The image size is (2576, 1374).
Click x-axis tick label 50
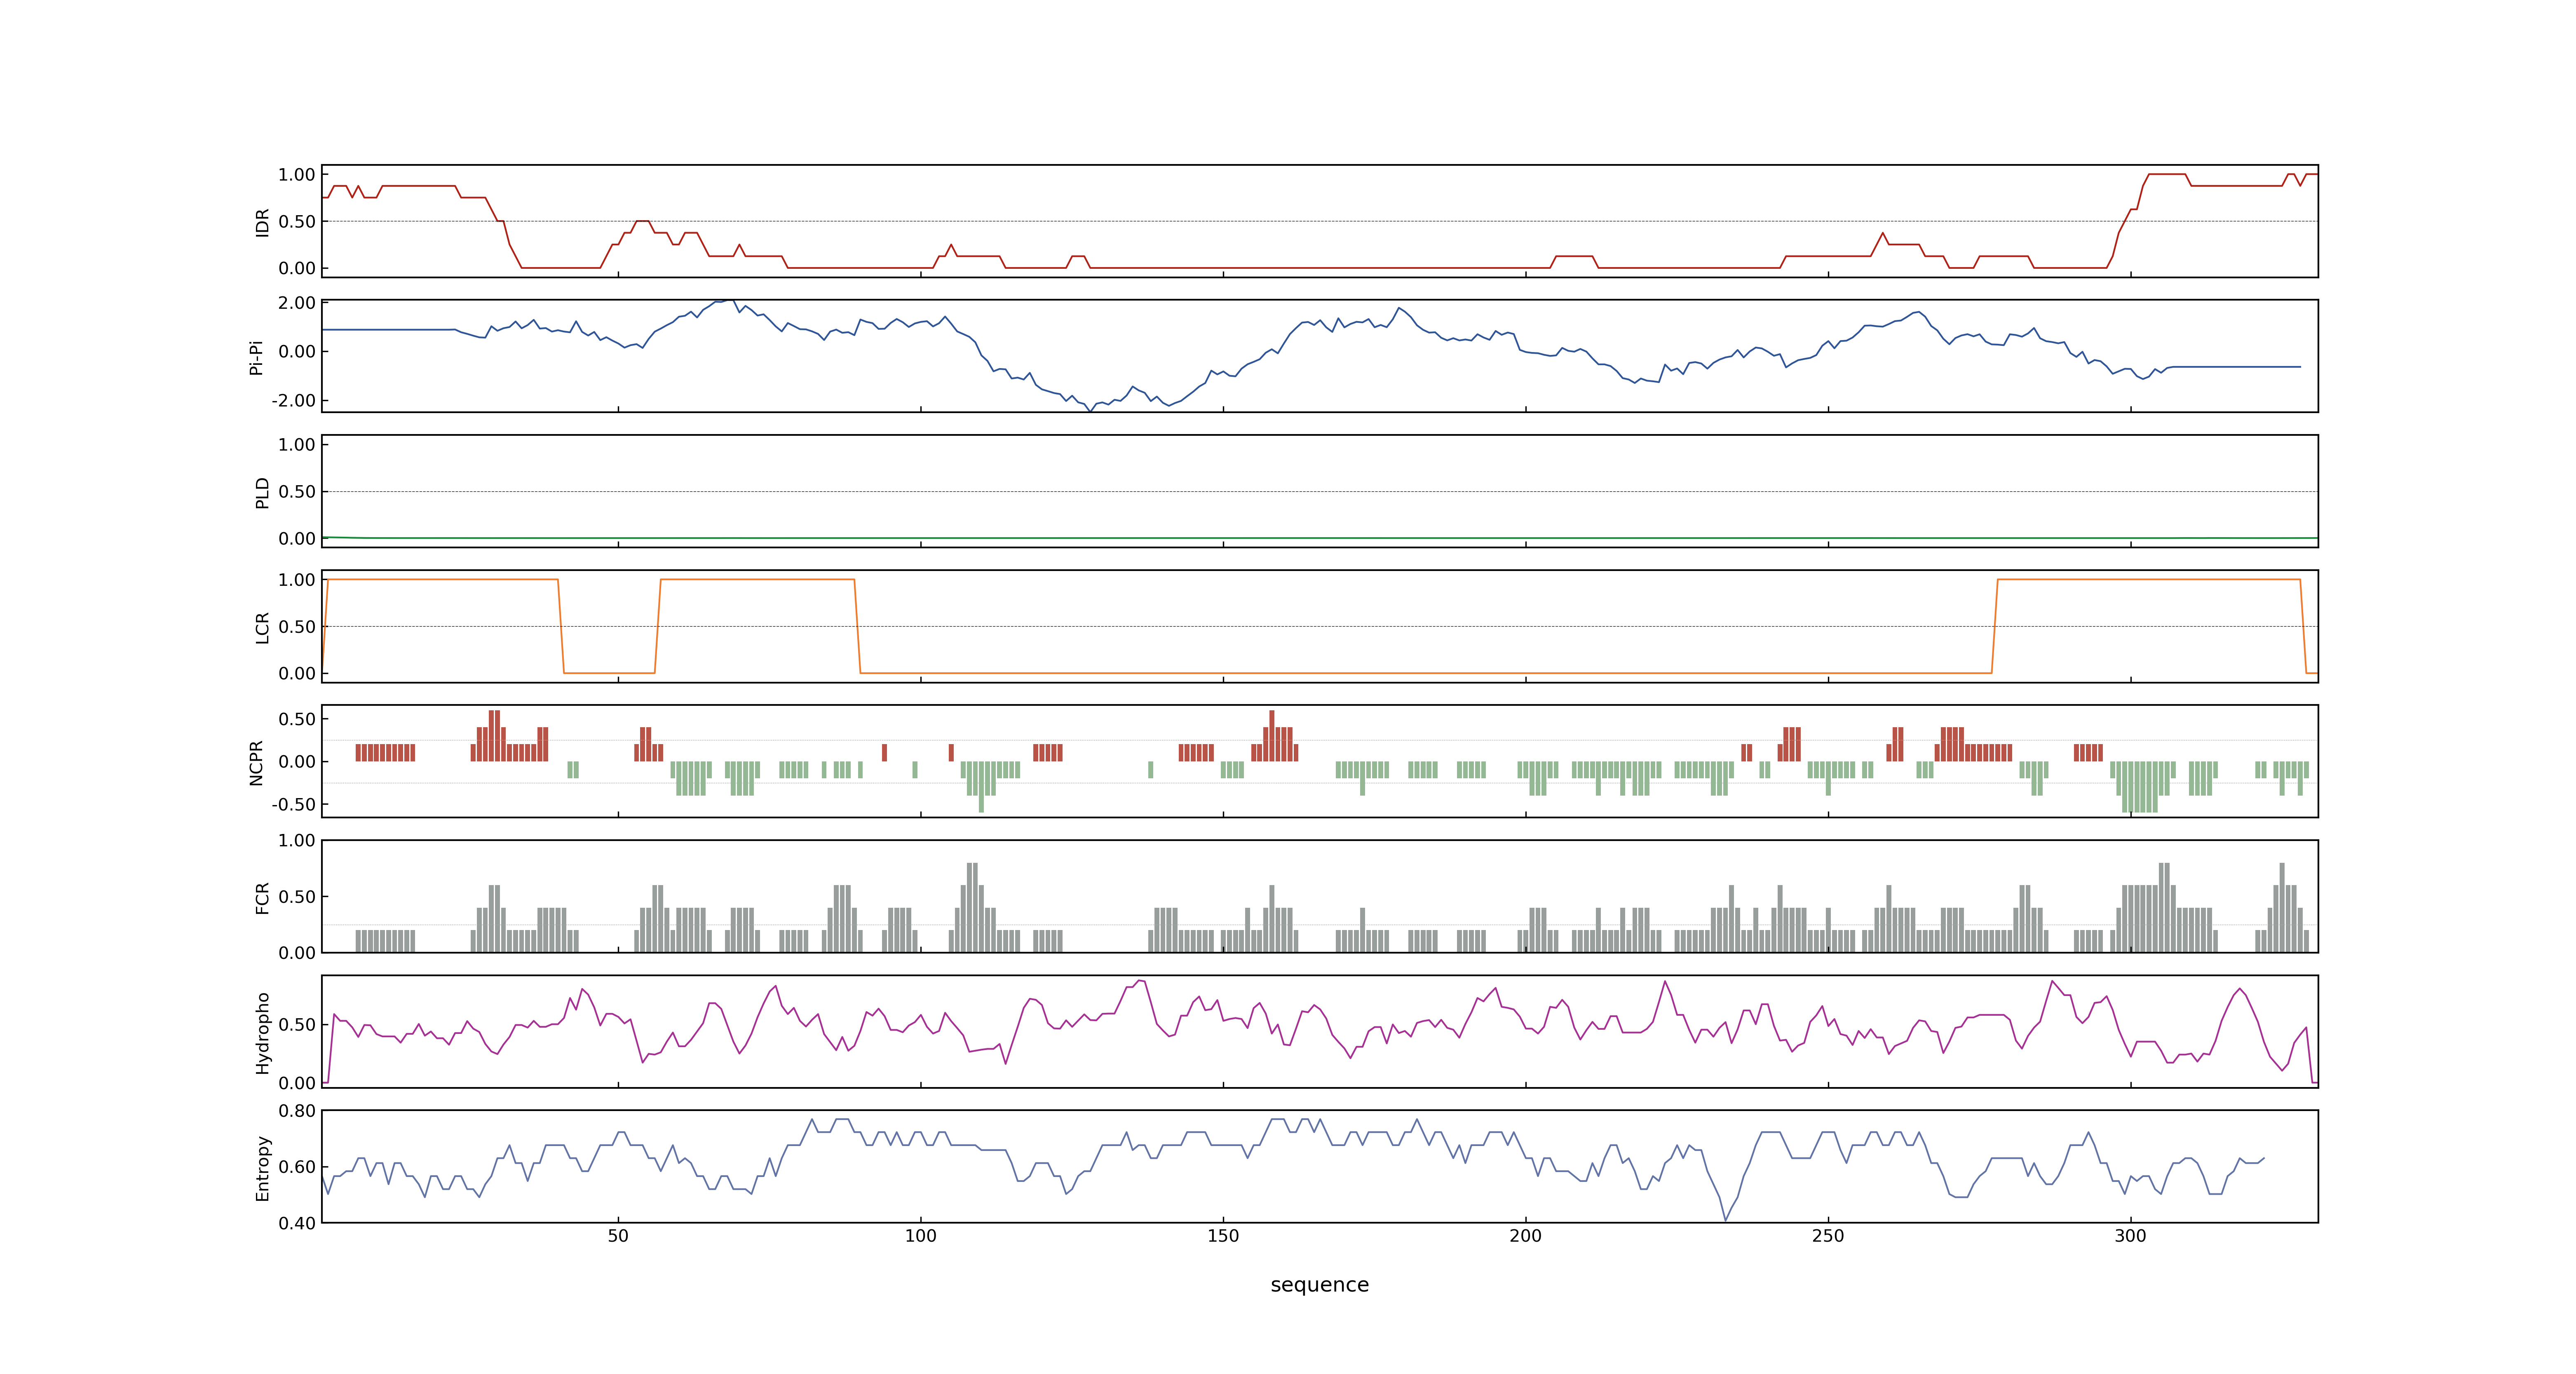[618, 1236]
